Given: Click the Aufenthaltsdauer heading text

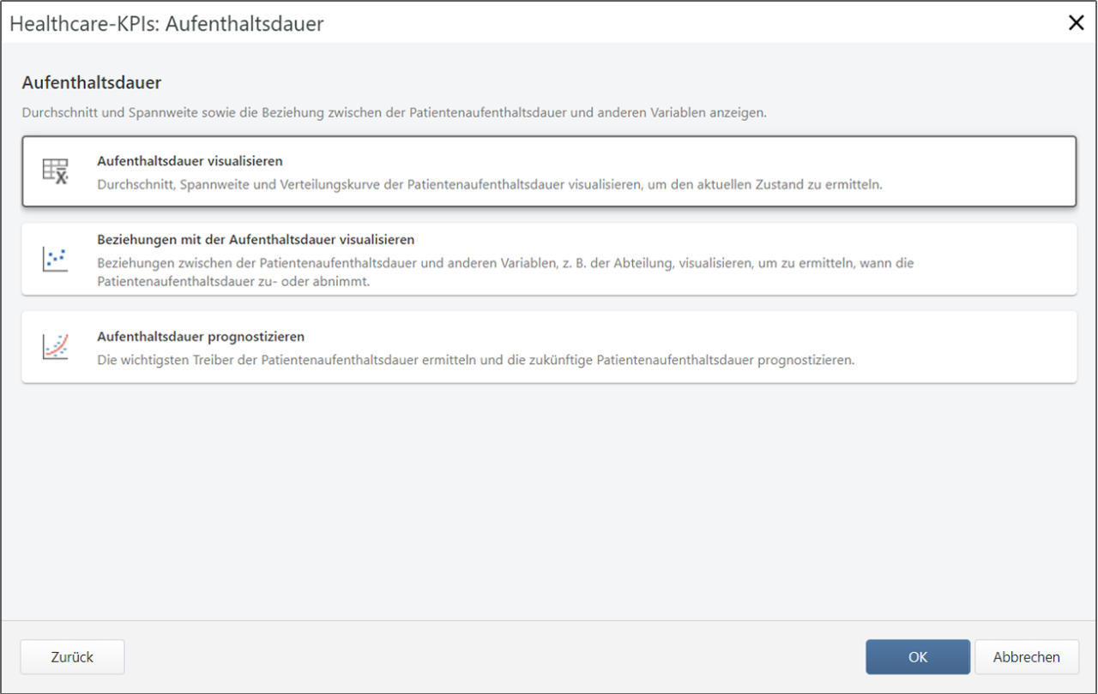Looking at the screenshot, I should click(x=91, y=83).
